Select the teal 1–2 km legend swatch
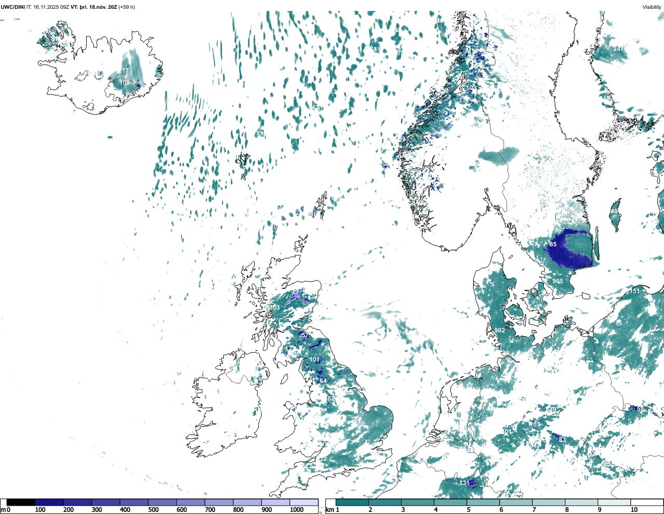The image size is (664, 514). point(352,502)
